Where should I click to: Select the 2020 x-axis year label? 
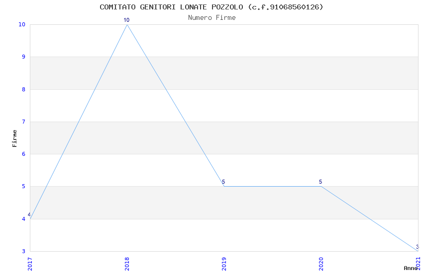[321, 264]
